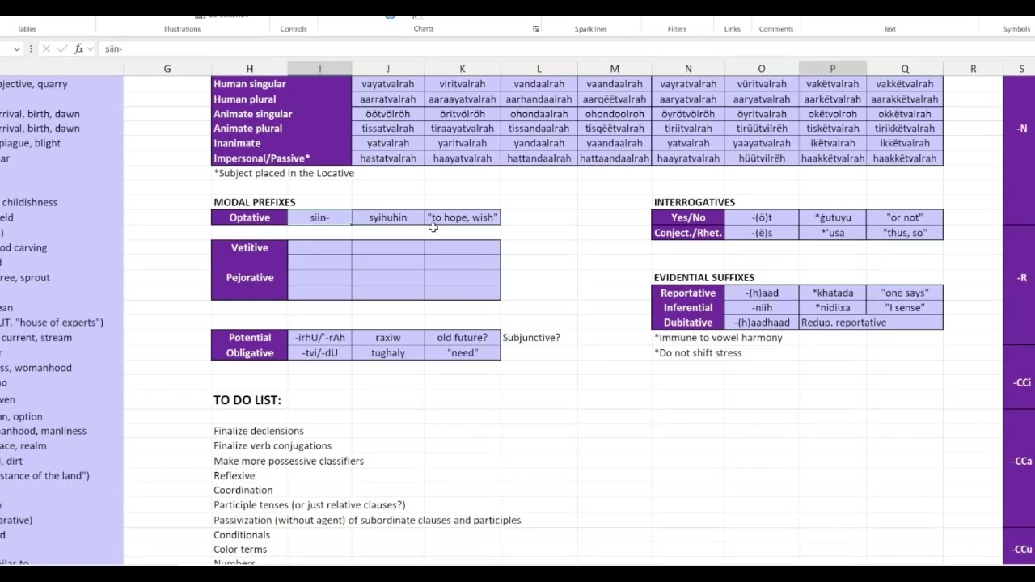Select column R header
This screenshot has width=1035, height=582.
(x=973, y=69)
